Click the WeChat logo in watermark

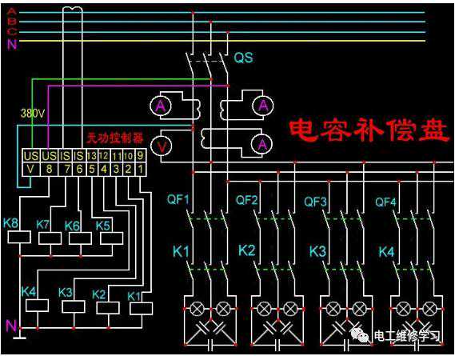click(x=360, y=335)
